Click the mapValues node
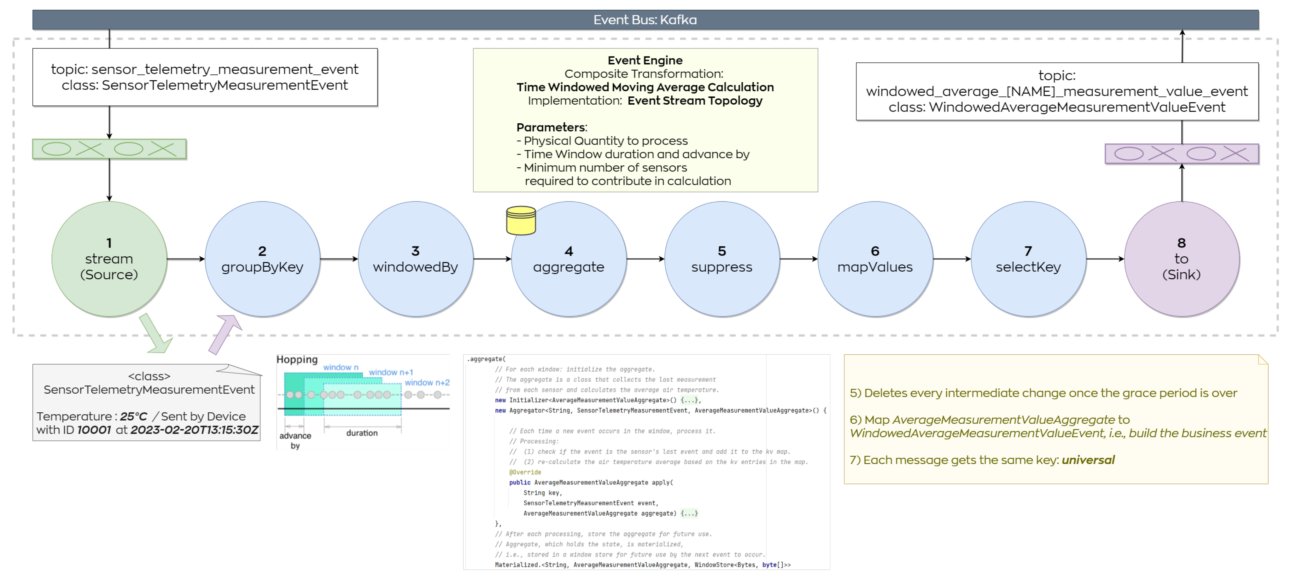Screen dimensions: 1291x586 click(x=875, y=259)
